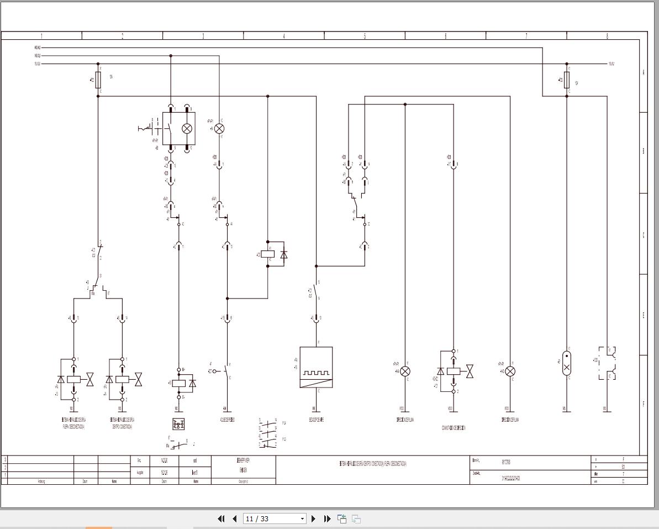Go to the next page
This screenshot has width=659, height=529.
click(x=314, y=519)
